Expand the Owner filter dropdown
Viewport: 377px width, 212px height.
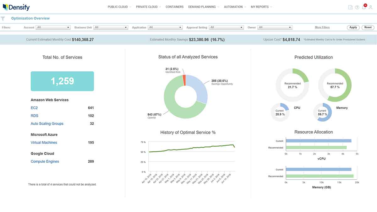[x=275, y=27]
